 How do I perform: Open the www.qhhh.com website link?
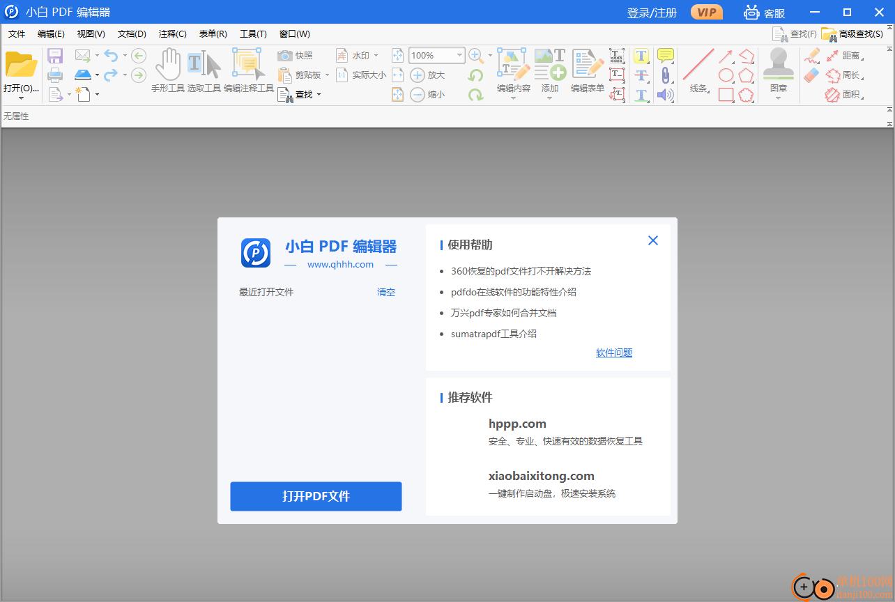tap(340, 264)
